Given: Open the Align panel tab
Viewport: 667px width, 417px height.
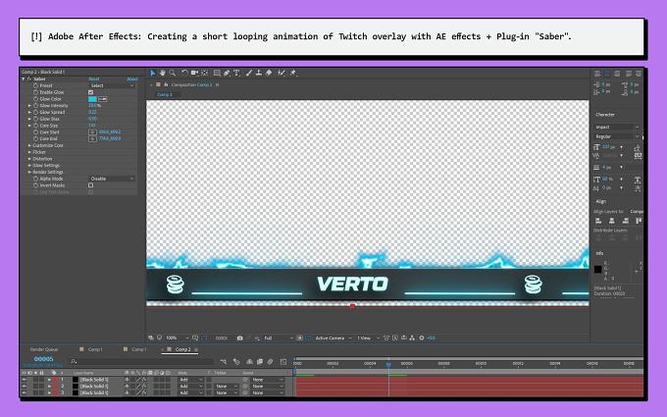Looking at the screenshot, I should [x=600, y=202].
